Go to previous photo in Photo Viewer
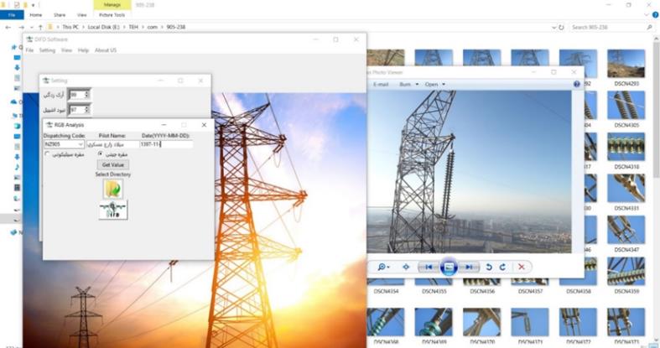The image size is (660, 348). [x=429, y=267]
